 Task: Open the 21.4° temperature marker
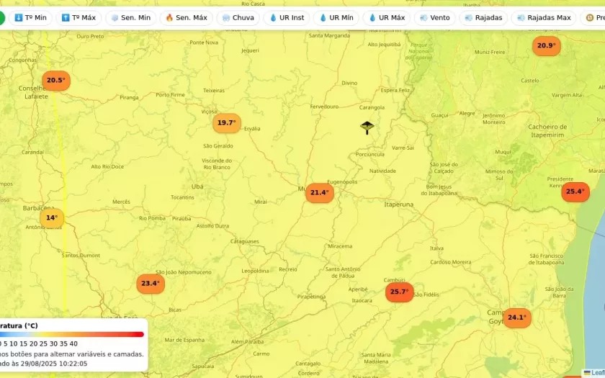(319, 193)
